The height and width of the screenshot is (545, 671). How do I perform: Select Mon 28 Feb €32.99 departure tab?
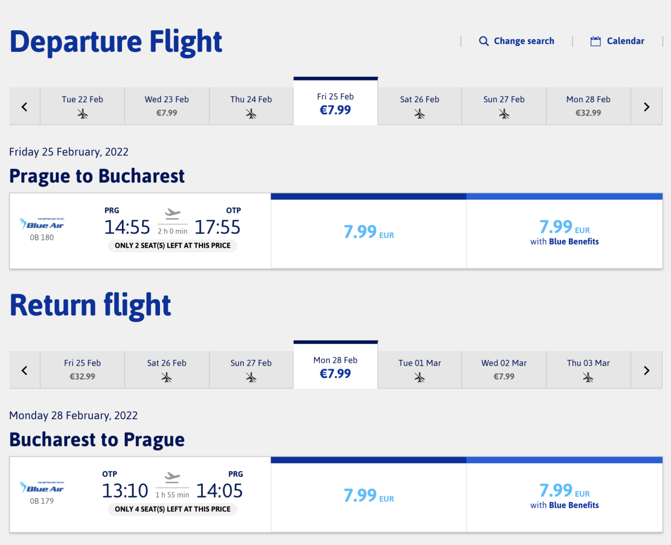[x=588, y=106]
